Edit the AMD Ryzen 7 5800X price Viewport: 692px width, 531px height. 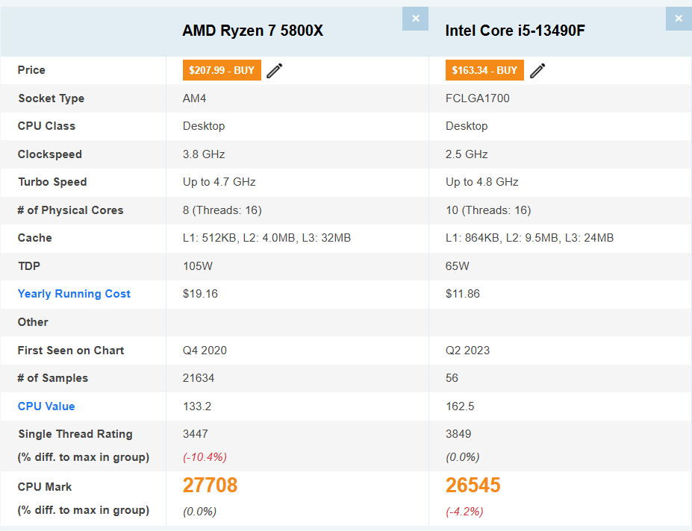pyautogui.click(x=275, y=71)
